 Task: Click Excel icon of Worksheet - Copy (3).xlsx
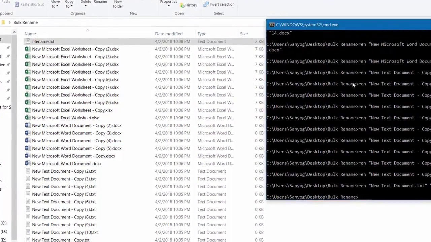[x=28, y=57]
